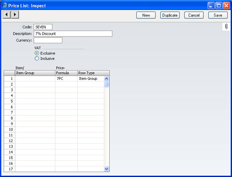Image resolution: width=232 pixels, height=177 pixels.
Task: Select row number 12 in the table
Action: [x=10, y=141]
